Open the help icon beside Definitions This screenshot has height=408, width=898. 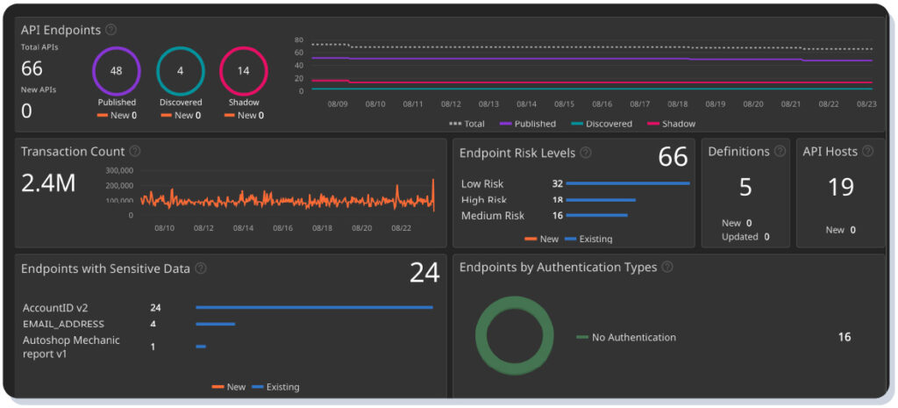pyautogui.click(x=780, y=151)
